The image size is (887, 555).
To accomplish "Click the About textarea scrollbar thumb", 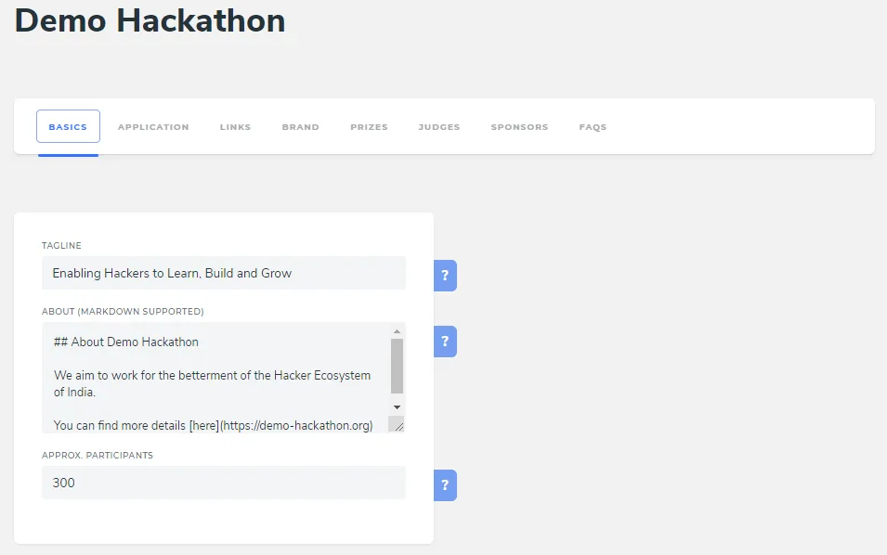I will coord(398,367).
